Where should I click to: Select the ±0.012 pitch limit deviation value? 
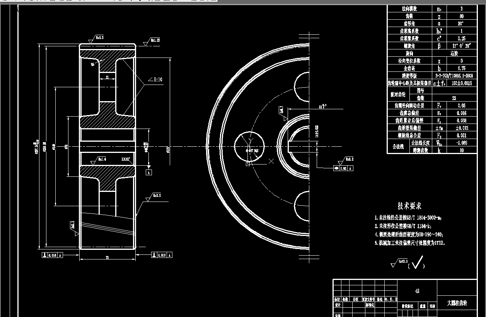click(462, 128)
